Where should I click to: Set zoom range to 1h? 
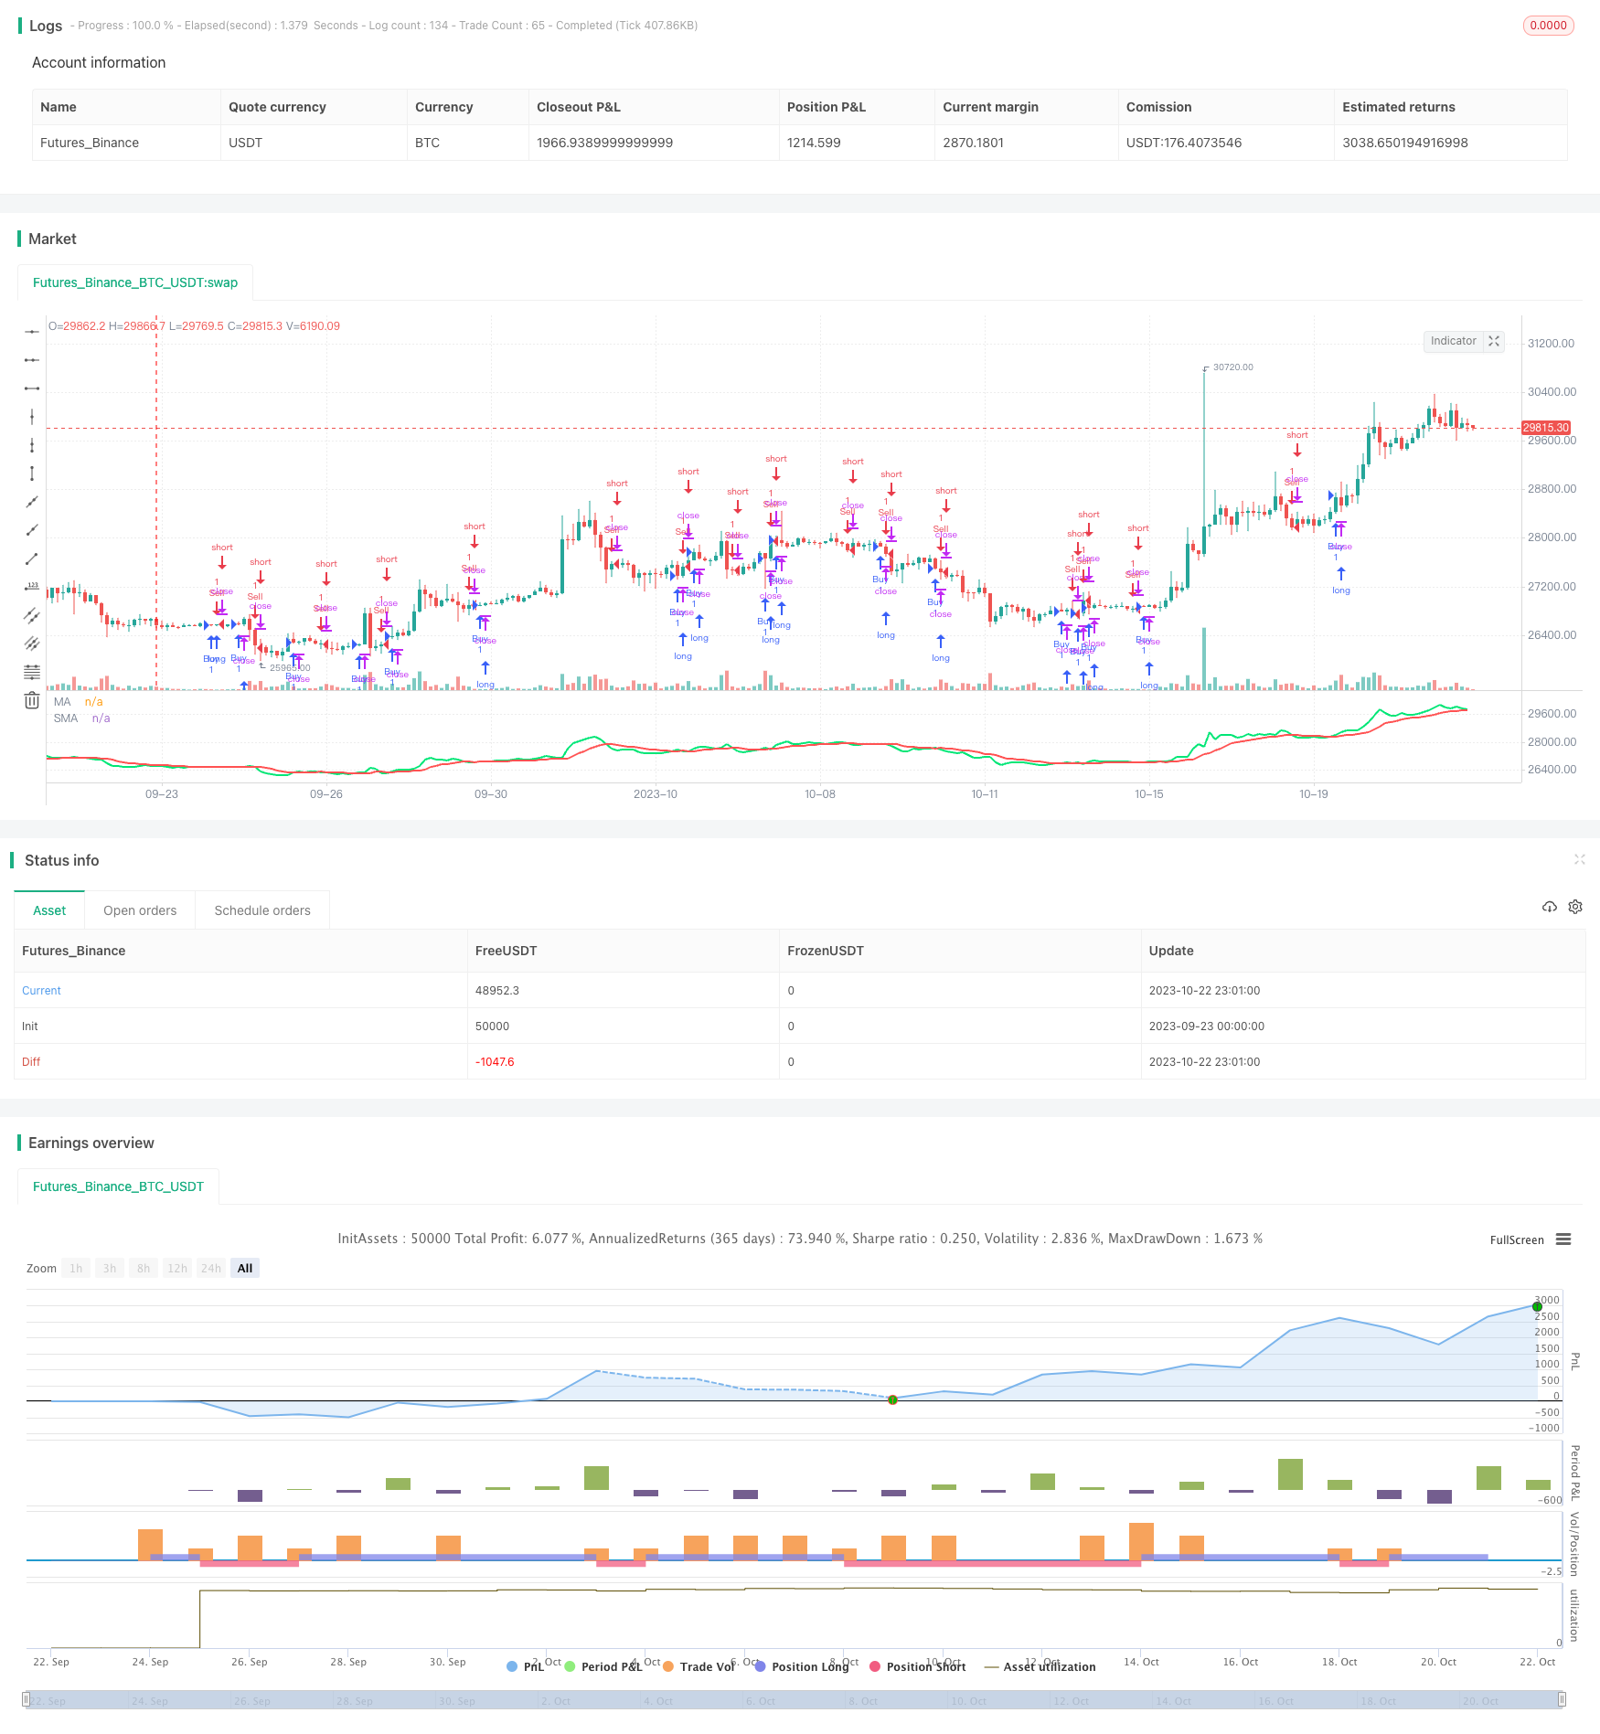pyautogui.click(x=76, y=1268)
